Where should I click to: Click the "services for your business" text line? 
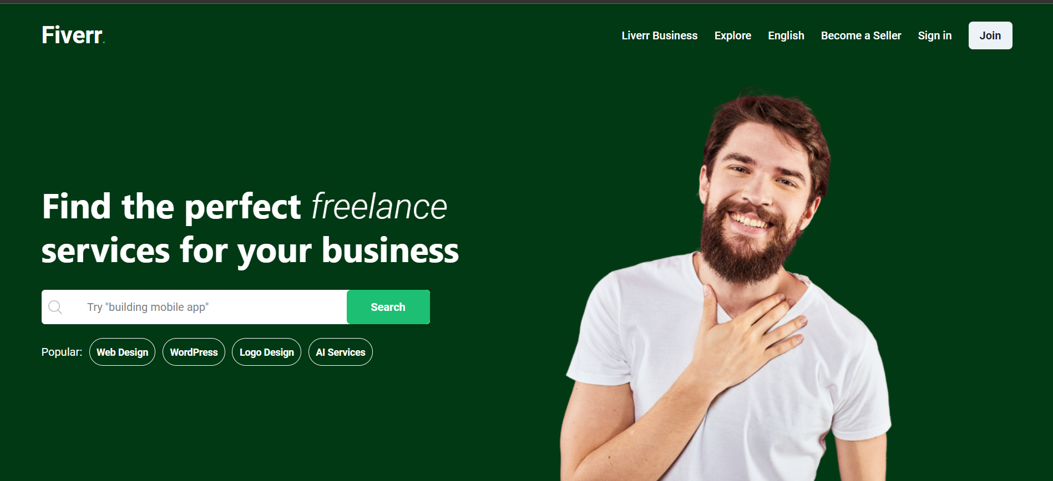(x=250, y=250)
